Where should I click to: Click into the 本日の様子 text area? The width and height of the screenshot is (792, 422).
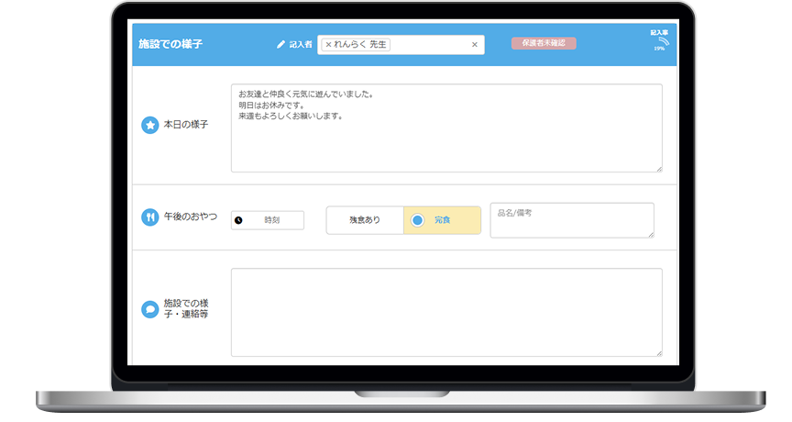pyautogui.click(x=446, y=128)
